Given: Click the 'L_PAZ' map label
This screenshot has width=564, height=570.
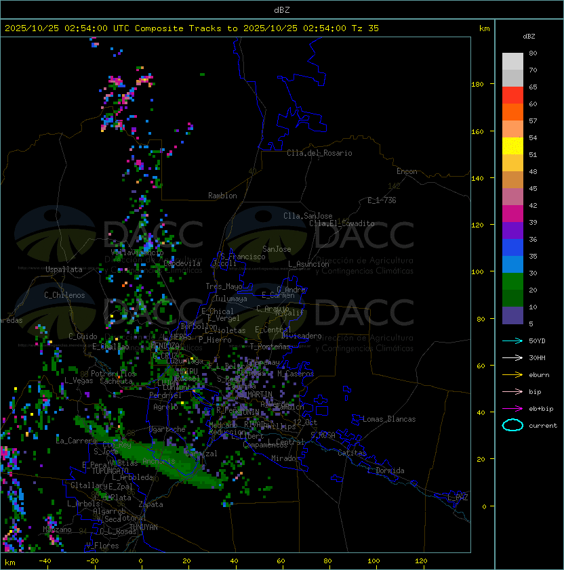Looking at the screenshot, I should (x=458, y=498).
